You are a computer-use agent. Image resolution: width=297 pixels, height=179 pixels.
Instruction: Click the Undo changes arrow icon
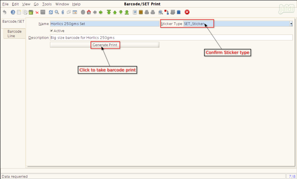tap(5, 12)
